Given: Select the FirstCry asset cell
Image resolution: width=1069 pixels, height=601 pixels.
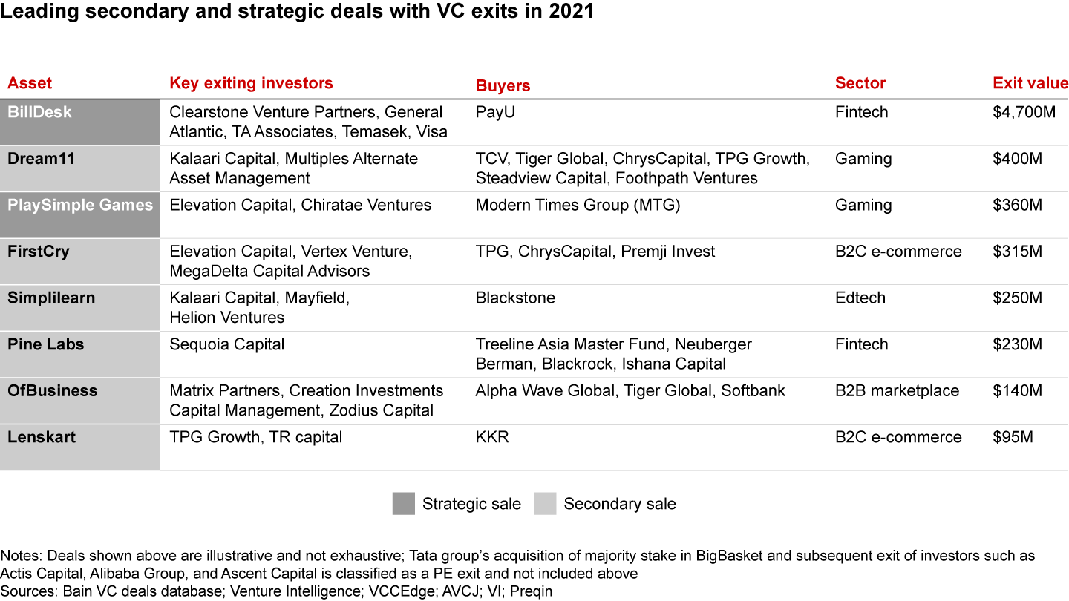Looking at the screenshot, I should point(80,261).
